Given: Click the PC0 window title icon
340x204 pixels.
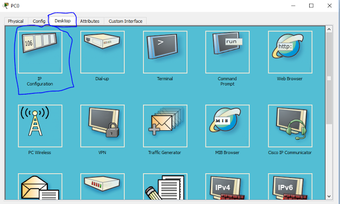Looking at the screenshot, I should (6, 5).
